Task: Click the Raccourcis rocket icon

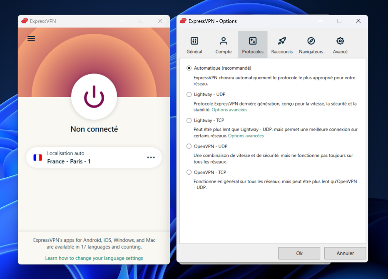Action: pos(282,41)
